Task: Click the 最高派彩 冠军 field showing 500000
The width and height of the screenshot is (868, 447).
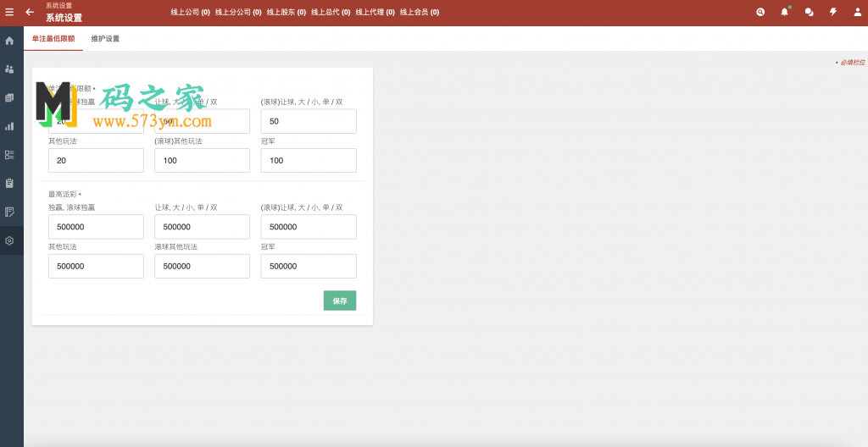Action: tap(309, 266)
